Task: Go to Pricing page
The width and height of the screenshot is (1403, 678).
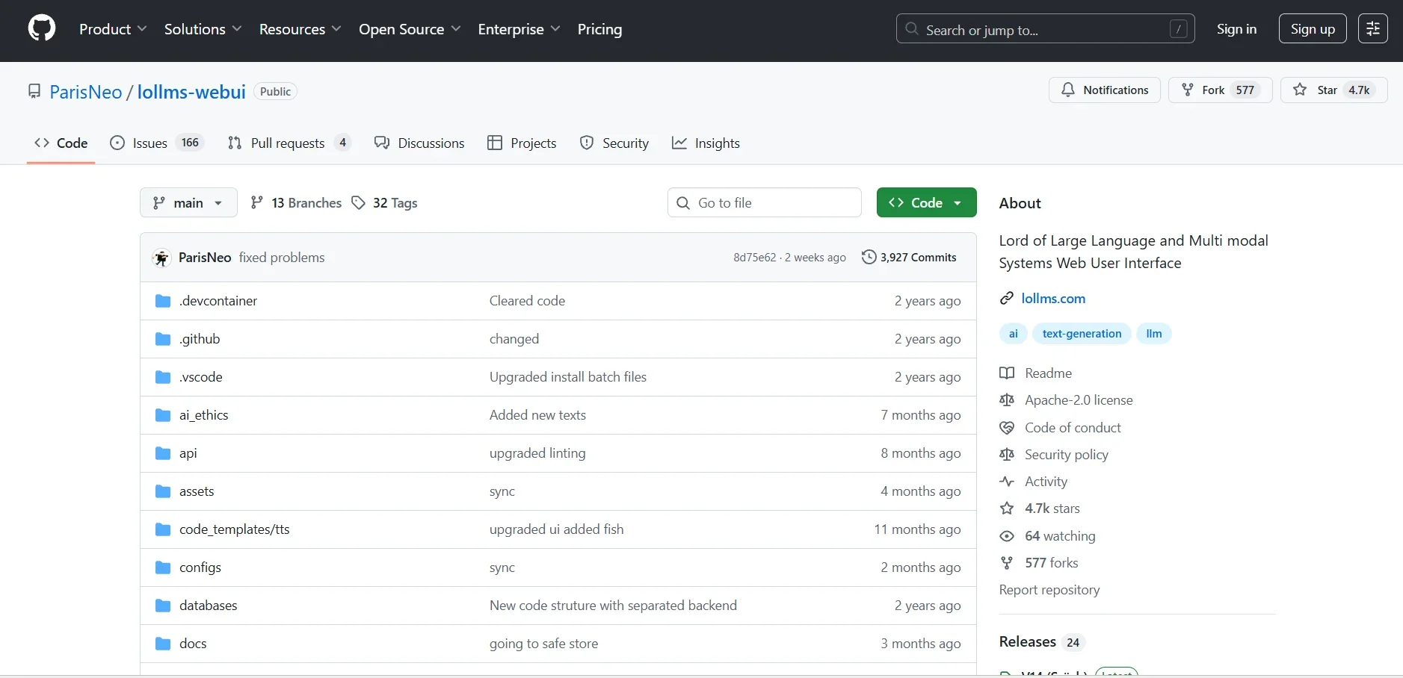Action: click(599, 29)
